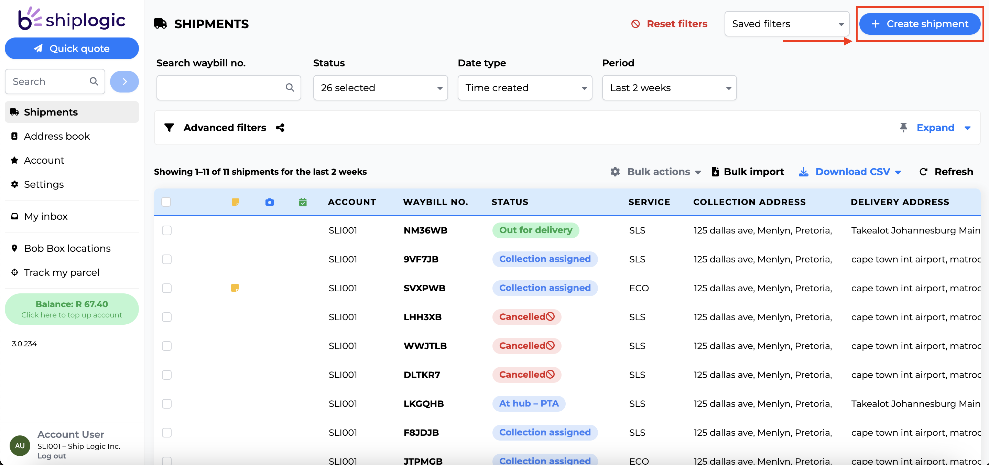Viewport: 989px width, 465px height.
Task: Click the truck icon next to SHIPMENTS title
Action: click(x=161, y=24)
